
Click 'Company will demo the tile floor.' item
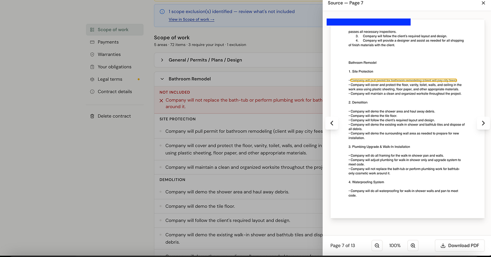[x=200, y=206]
